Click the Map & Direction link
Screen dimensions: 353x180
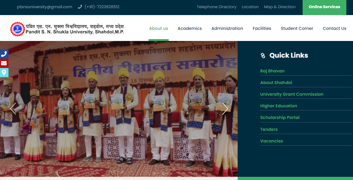[x=280, y=7]
